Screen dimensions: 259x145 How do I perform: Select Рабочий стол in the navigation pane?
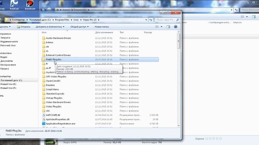click(x=8, y=46)
